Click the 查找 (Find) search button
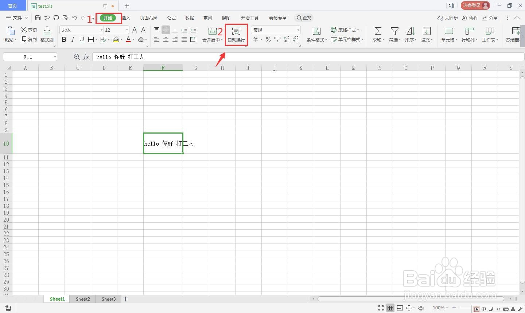 pos(304,18)
